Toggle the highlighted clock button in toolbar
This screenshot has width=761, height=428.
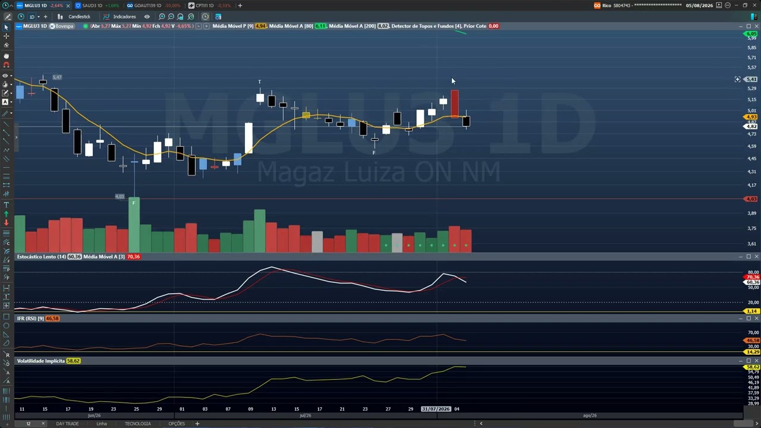tap(205, 17)
